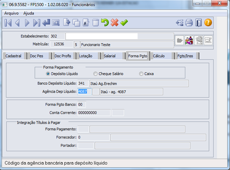This screenshot has height=170, width=230.
Task: Click the Portador code field
Action: pos(85,146)
